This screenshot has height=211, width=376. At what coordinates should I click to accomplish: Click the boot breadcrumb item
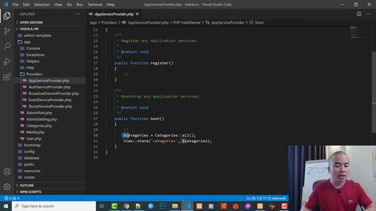click(x=259, y=22)
